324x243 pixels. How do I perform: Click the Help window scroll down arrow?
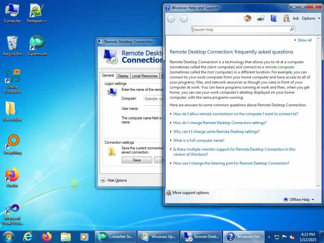point(318,186)
